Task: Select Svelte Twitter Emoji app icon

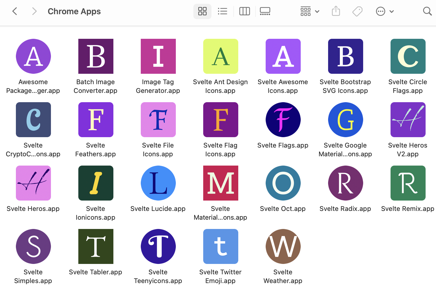Action: [221, 246]
